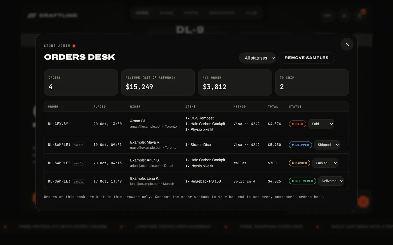This screenshot has height=245, width=393.
Task: Select order ID DL-GEXVBY
Action: pyautogui.click(x=58, y=124)
